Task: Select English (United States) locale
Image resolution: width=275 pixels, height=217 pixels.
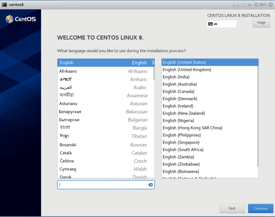Action: 209,62
